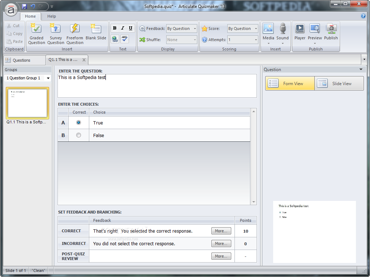Insert a Freeform Question
This screenshot has width=370, height=277.
[75, 34]
